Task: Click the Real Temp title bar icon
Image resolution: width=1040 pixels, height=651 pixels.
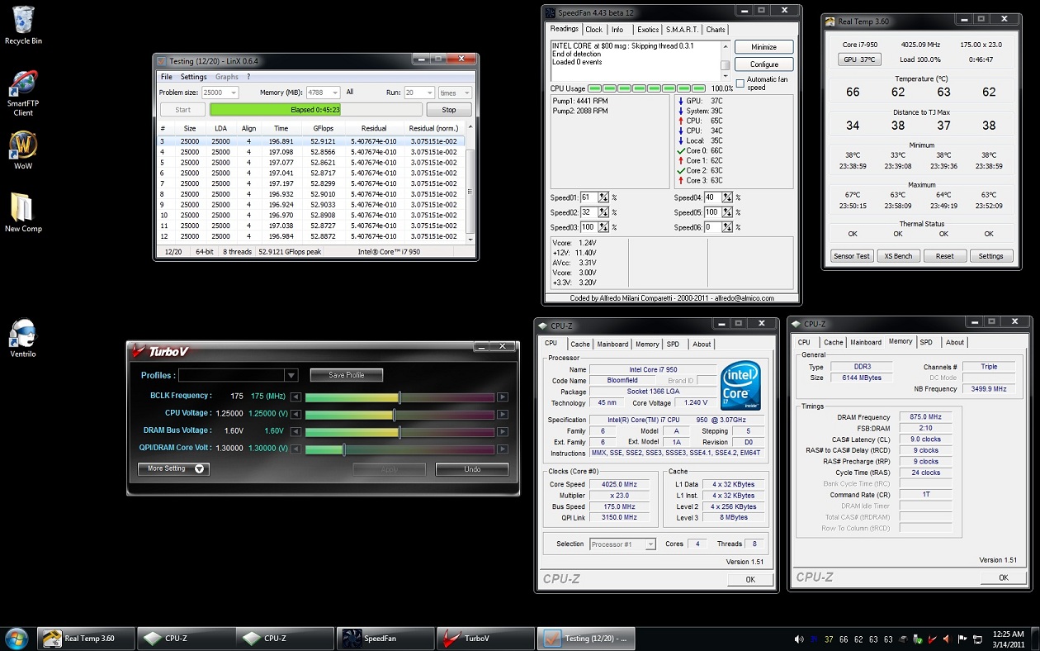Action: point(830,21)
